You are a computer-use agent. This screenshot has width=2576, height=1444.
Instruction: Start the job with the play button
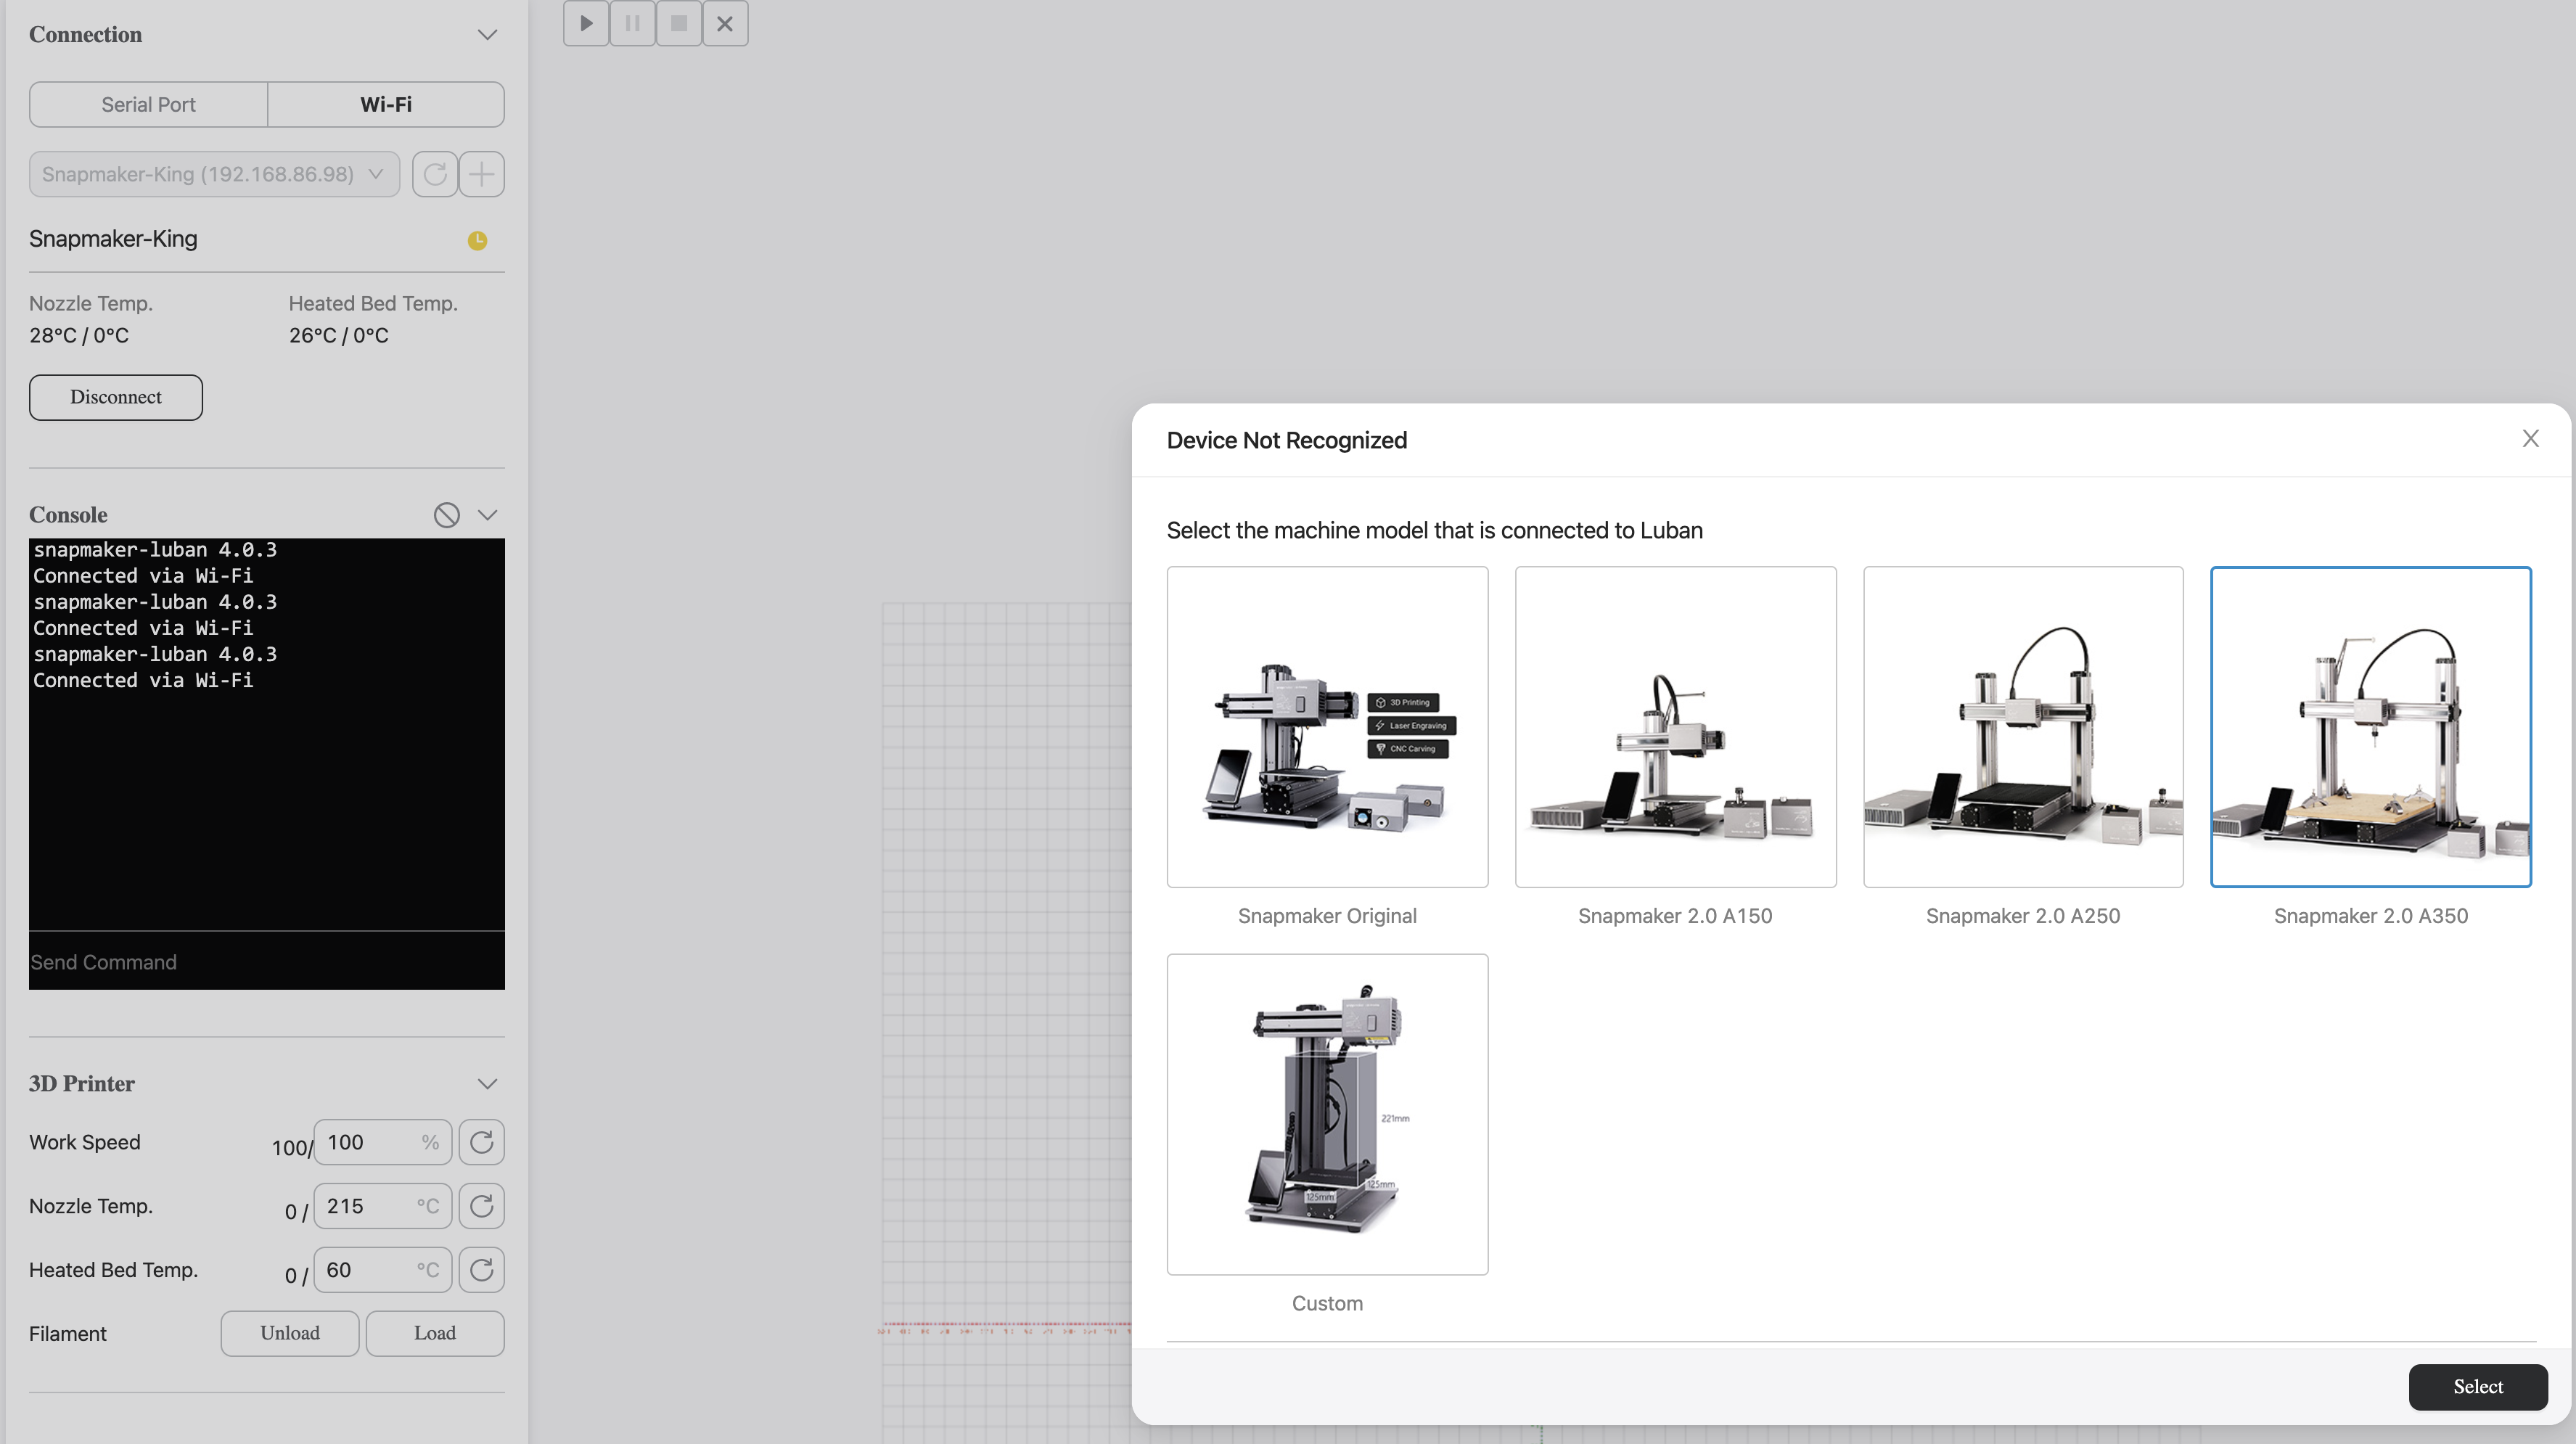(x=586, y=23)
